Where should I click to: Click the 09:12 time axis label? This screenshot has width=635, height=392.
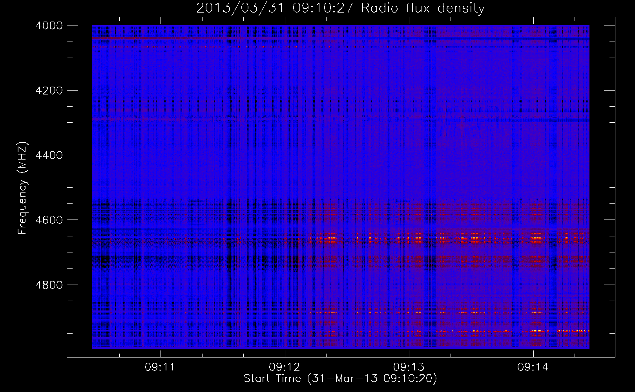285,367
